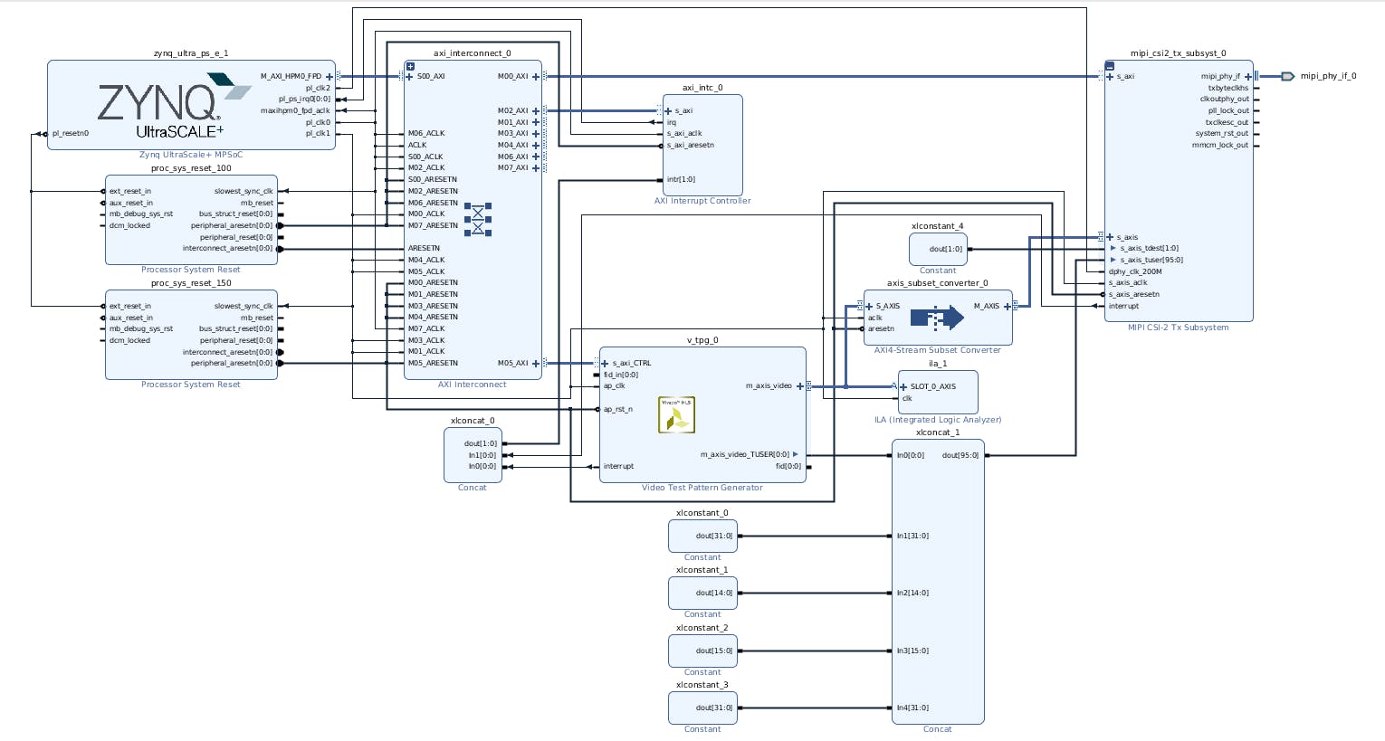Select the xlconstant_3 block title
The image size is (1385, 741).
point(702,685)
